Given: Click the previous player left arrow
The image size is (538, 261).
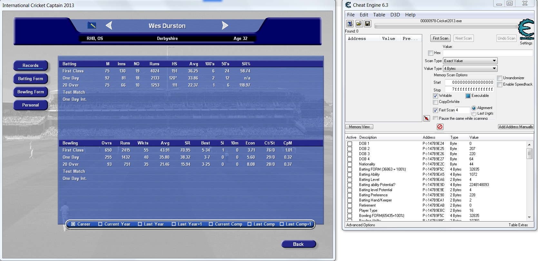Looking at the screenshot, I should point(109,26).
